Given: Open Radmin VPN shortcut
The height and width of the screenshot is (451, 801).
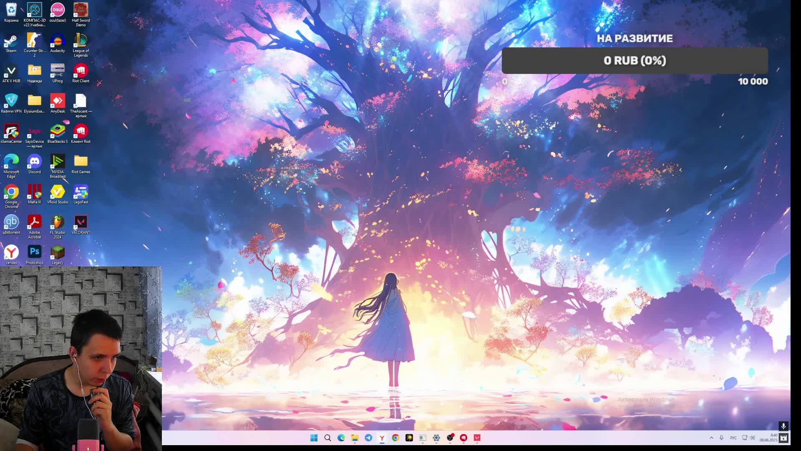Looking at the screenshot, I should (x=11, y=104).
